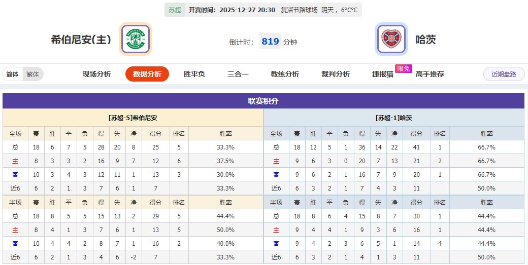Viewport: 528px width, 265px height.
Task: Open the 捷报猫 tab
Action: click(382, 74)
